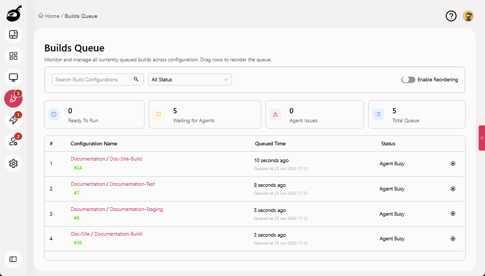Viewport: 485px width, 276px height.
Task: Open the Documentation-Build configuration link
Action: (x=118, y=234)
